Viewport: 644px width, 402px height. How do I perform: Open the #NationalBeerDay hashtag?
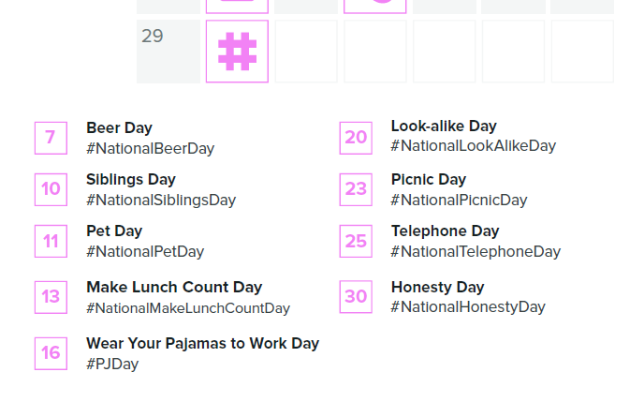tap(151, 149)
